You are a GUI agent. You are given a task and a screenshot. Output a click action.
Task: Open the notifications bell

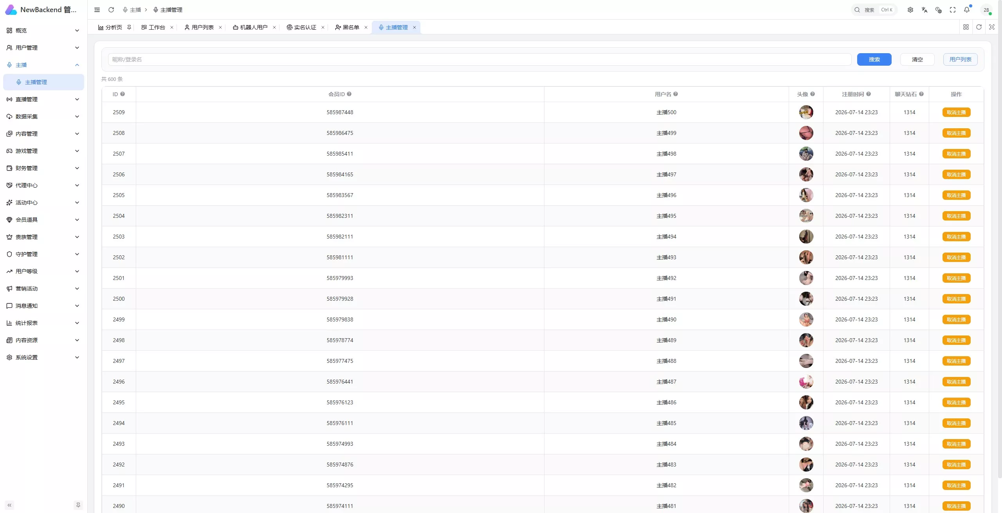[x=967, y=10]
